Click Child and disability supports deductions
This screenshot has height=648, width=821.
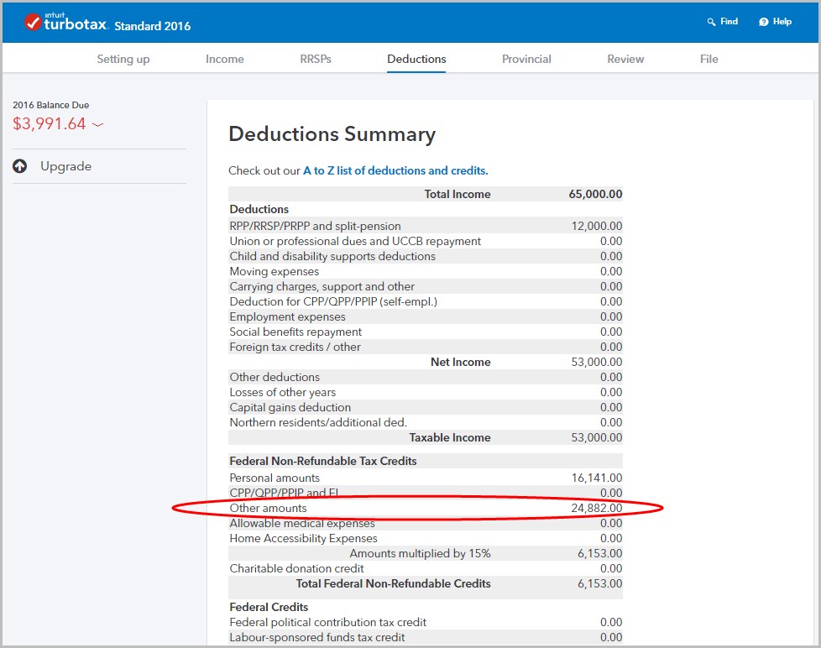[x=332, y=257]
